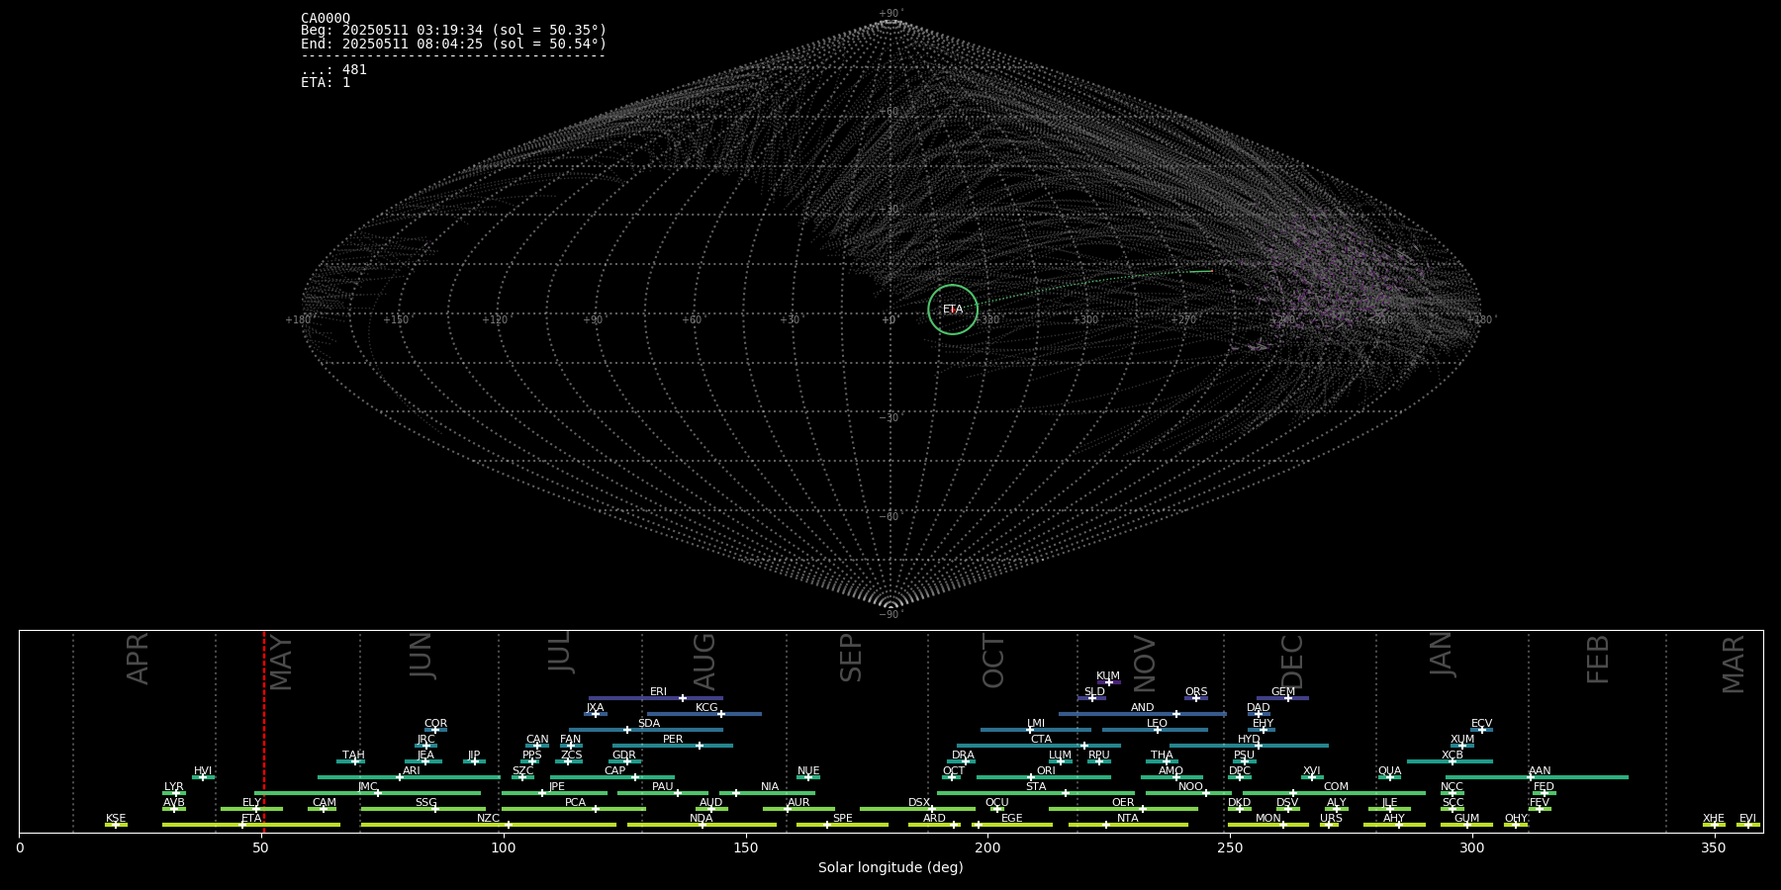This screenshot has width=1781, height=890.
Task: Click the 350 tick on solar longitude axis
Action: pos(1715,846)
